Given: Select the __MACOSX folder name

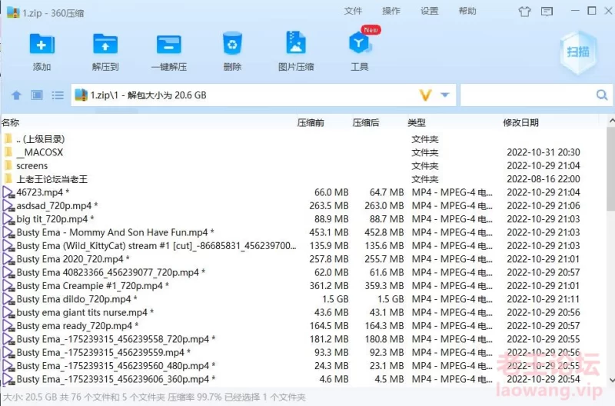Looking at the screenshot, I should pyautogui.click(x=40, y=152).
